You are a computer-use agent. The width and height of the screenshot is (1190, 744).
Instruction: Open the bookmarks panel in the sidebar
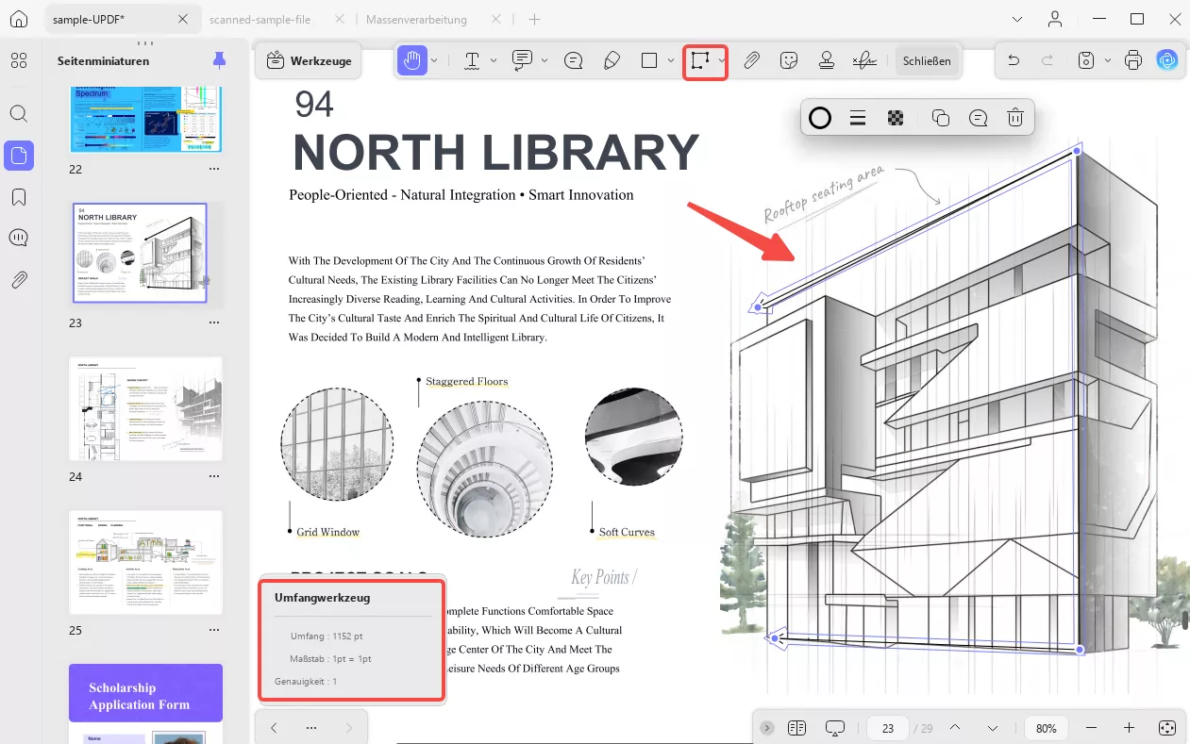19,197
